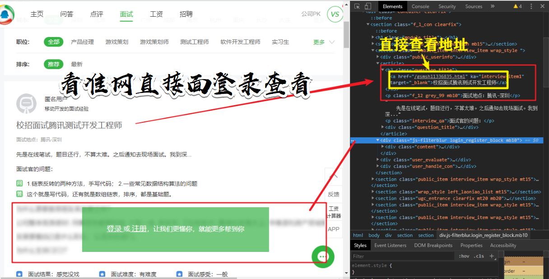Select the inspect element cursor icon

[x=357, y=6]
